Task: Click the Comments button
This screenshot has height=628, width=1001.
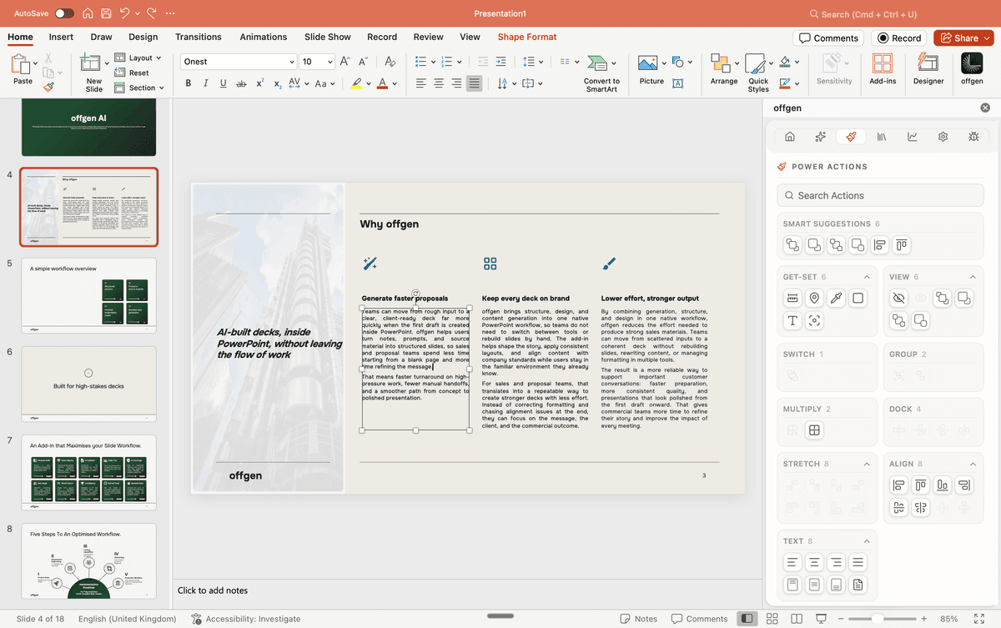Action: pos(828,38)
